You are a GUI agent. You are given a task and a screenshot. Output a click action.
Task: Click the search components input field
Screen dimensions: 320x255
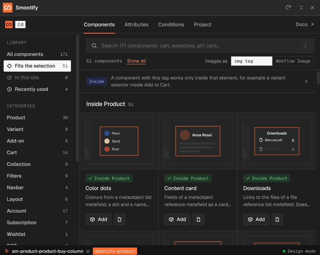(x=200, y=46)
